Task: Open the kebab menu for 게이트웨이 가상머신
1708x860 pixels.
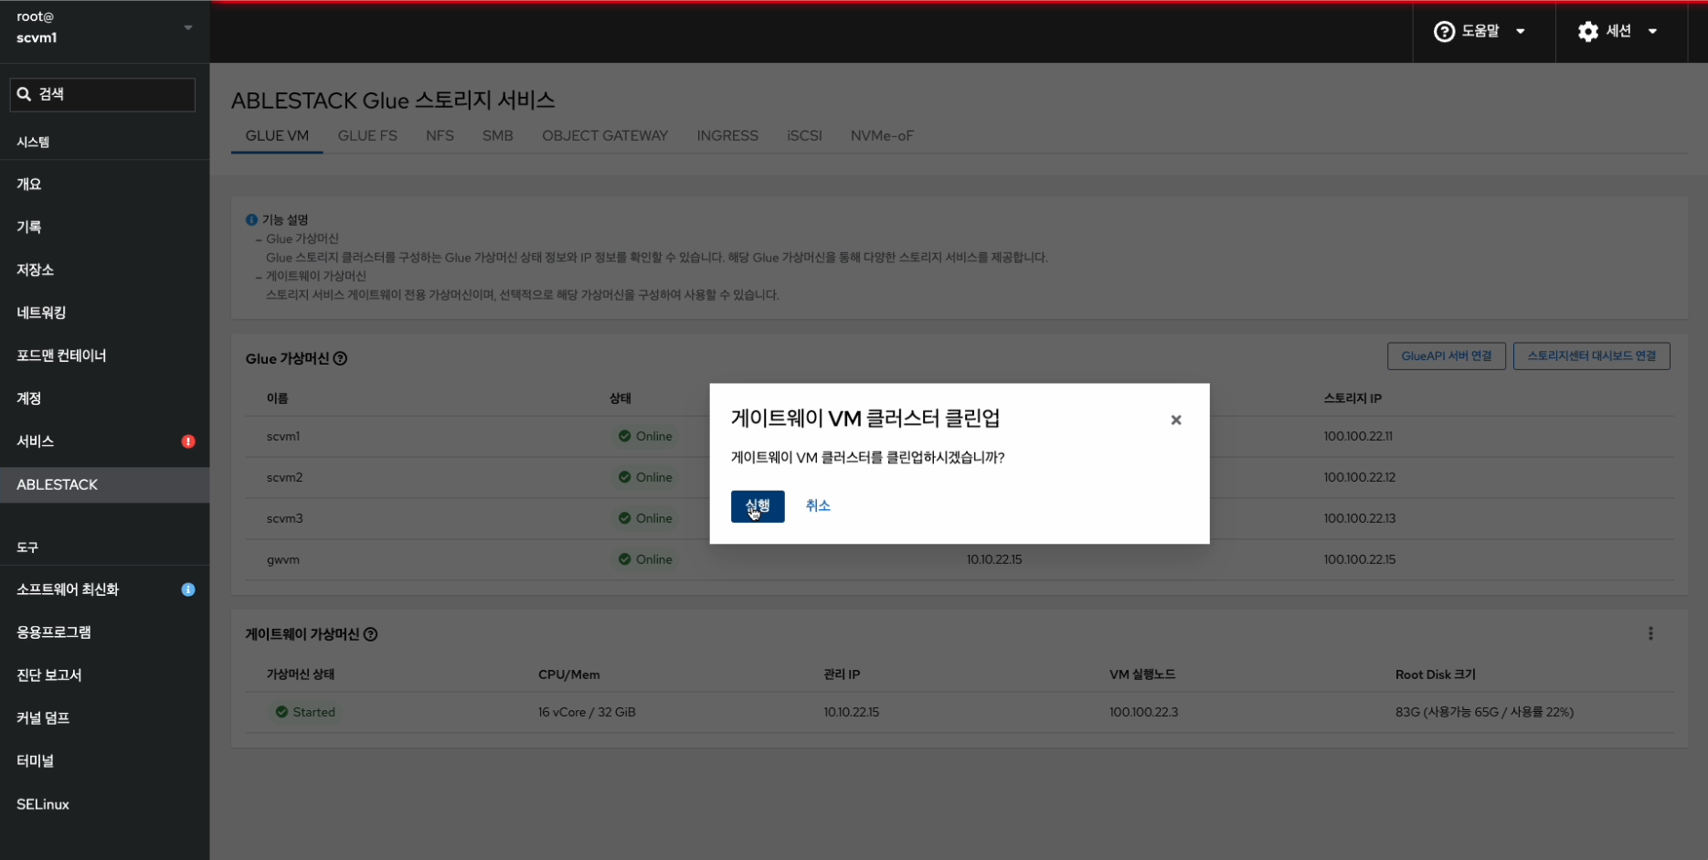Action: tap(1650, 634)
